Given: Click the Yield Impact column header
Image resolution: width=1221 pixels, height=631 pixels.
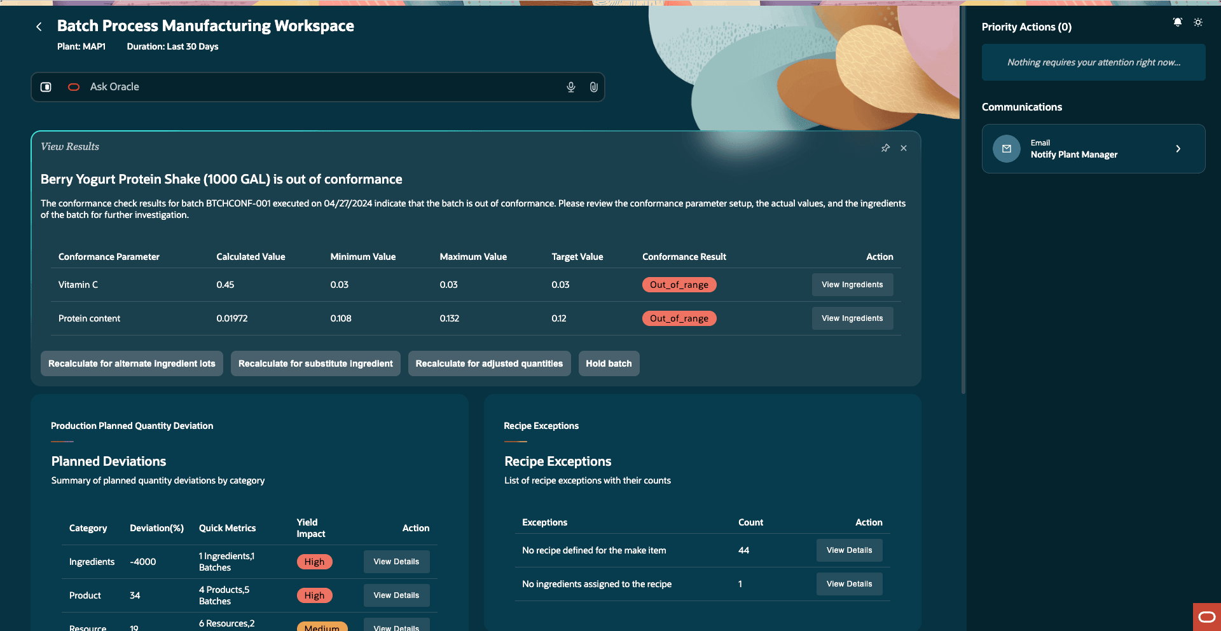Looking at the screenshot, I should point(310,528).
